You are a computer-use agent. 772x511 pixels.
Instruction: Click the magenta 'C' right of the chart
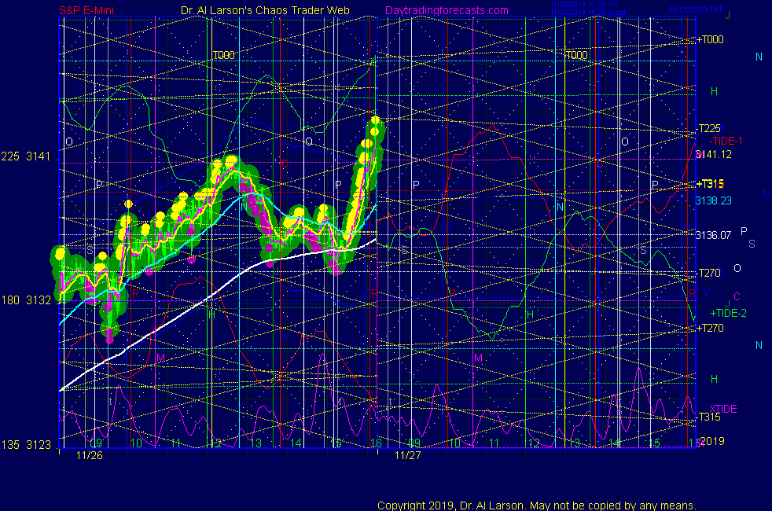tap(737, 296)
